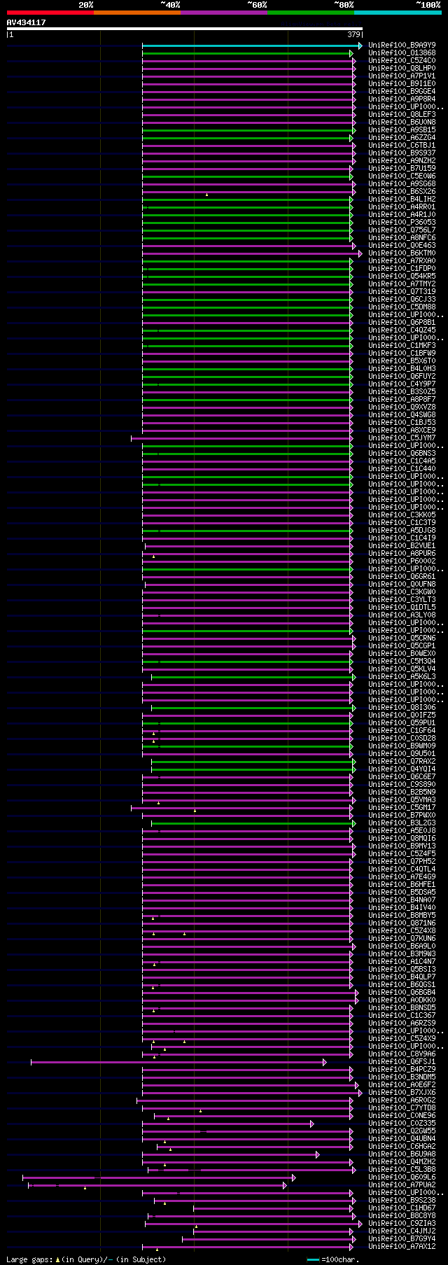Open UniRef100_Q54KR5 entry
This screenshot has height=1265, width=448.
402,277
